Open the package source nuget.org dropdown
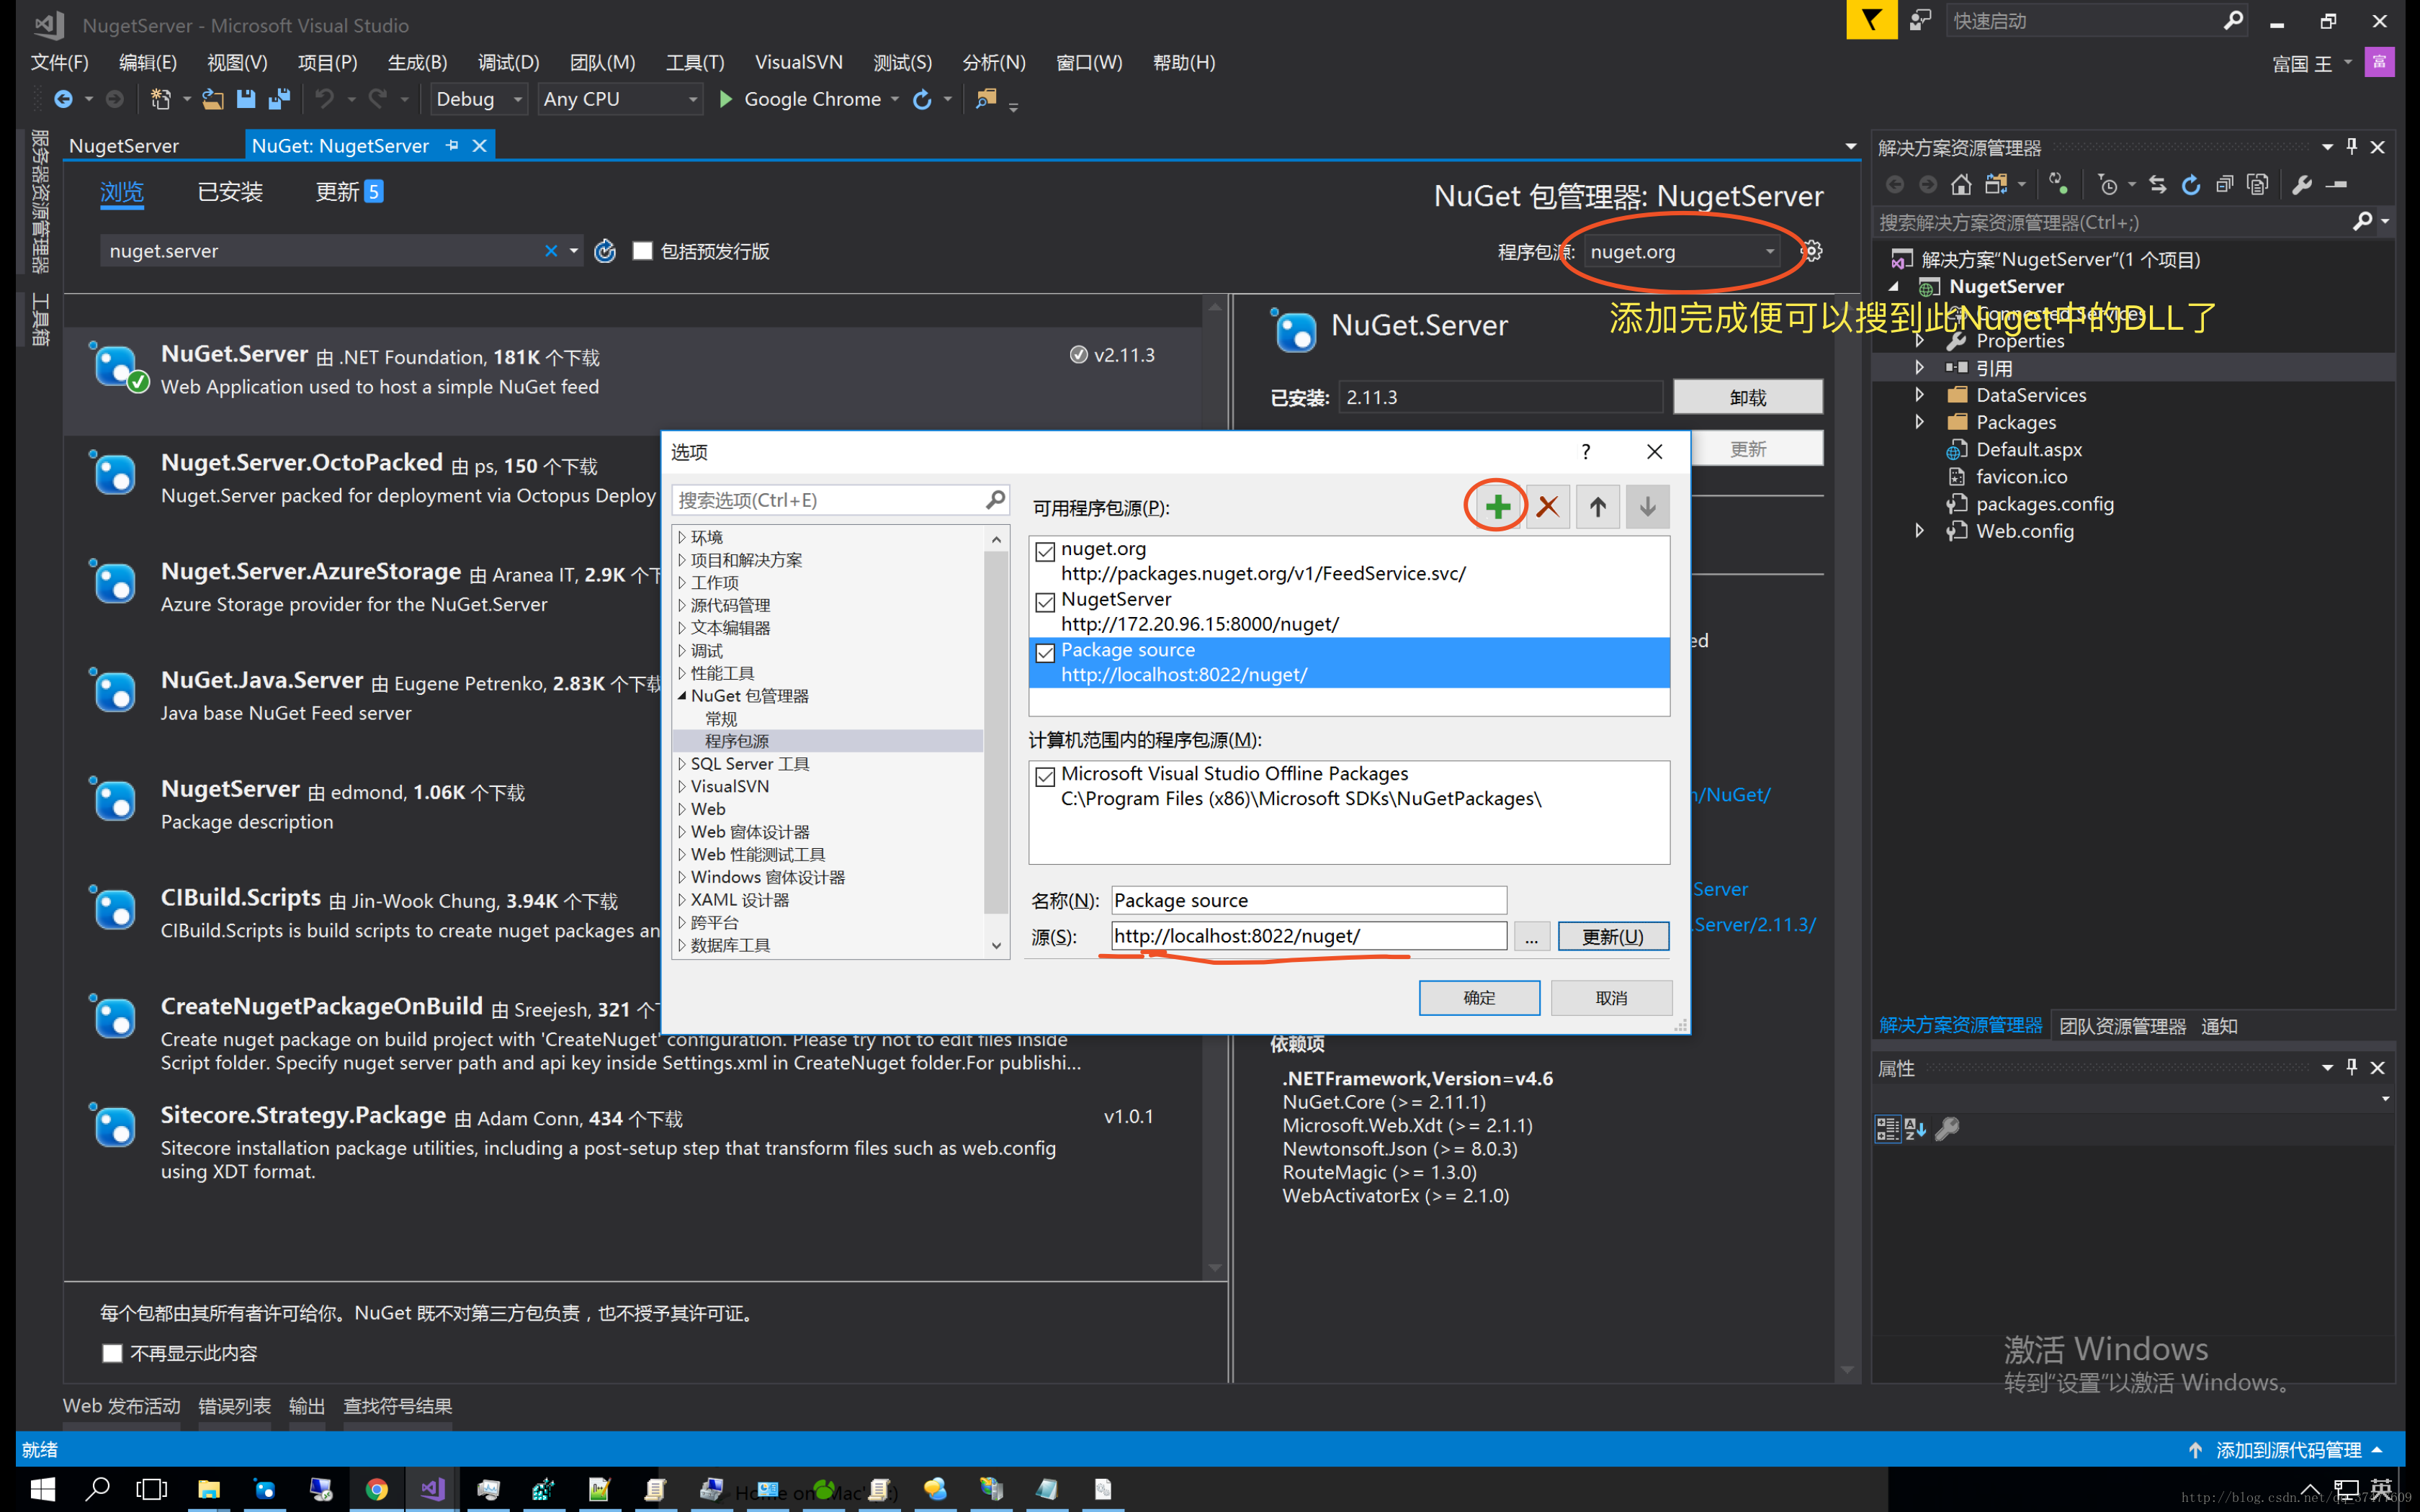Viewport: 2420px width, 1512px height. pyautogui.click(x=1682, y=251)
